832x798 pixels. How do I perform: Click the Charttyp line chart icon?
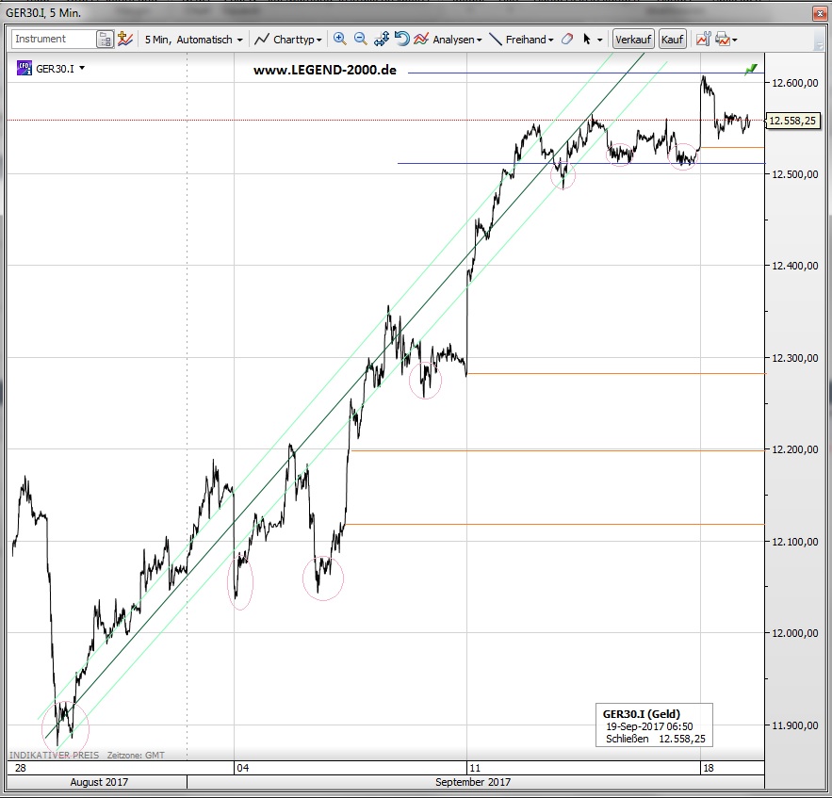262,40
